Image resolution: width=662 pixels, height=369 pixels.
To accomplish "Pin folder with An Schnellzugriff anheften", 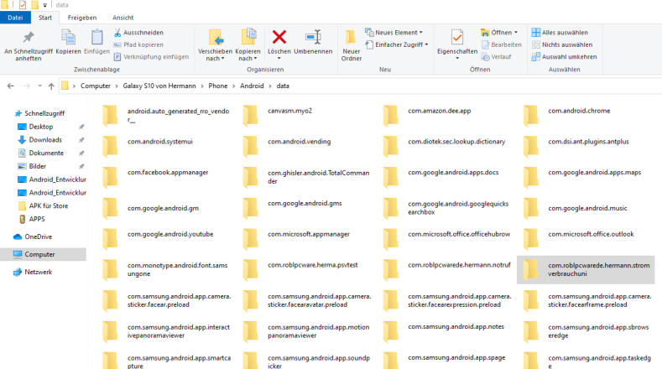I will [29, 44].
